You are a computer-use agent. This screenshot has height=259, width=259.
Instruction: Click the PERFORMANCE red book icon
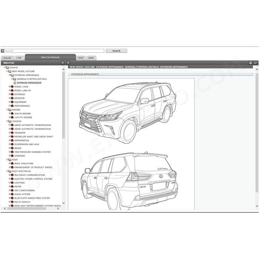click(12, 106)
